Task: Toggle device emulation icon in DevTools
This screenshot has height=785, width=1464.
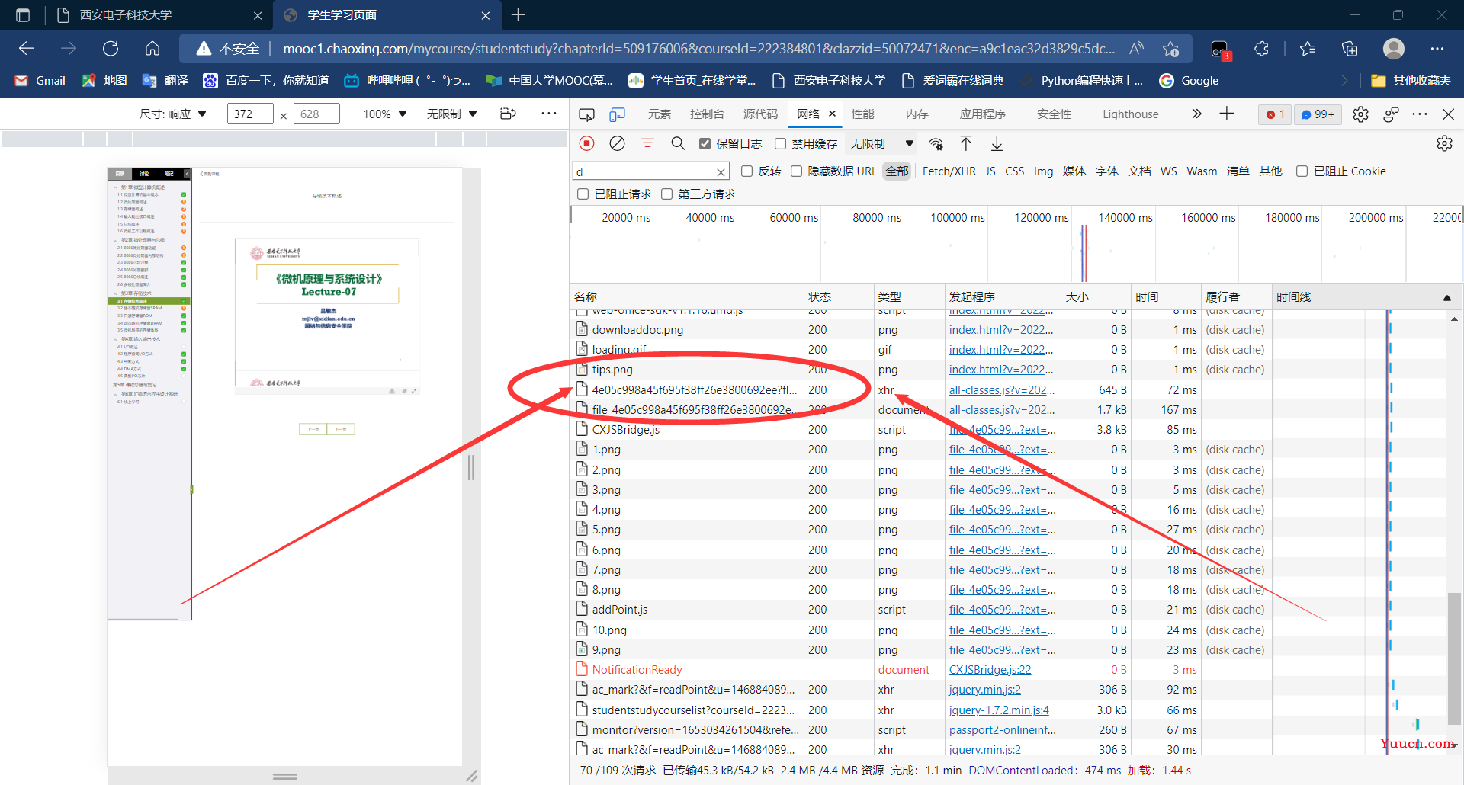Action: click(617, 114)
